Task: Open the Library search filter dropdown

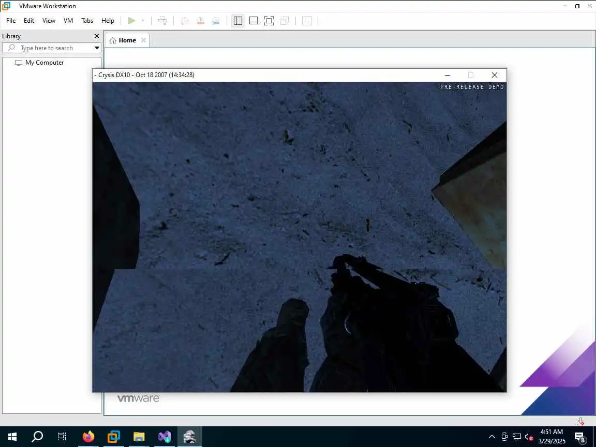Action: [97, 48]
